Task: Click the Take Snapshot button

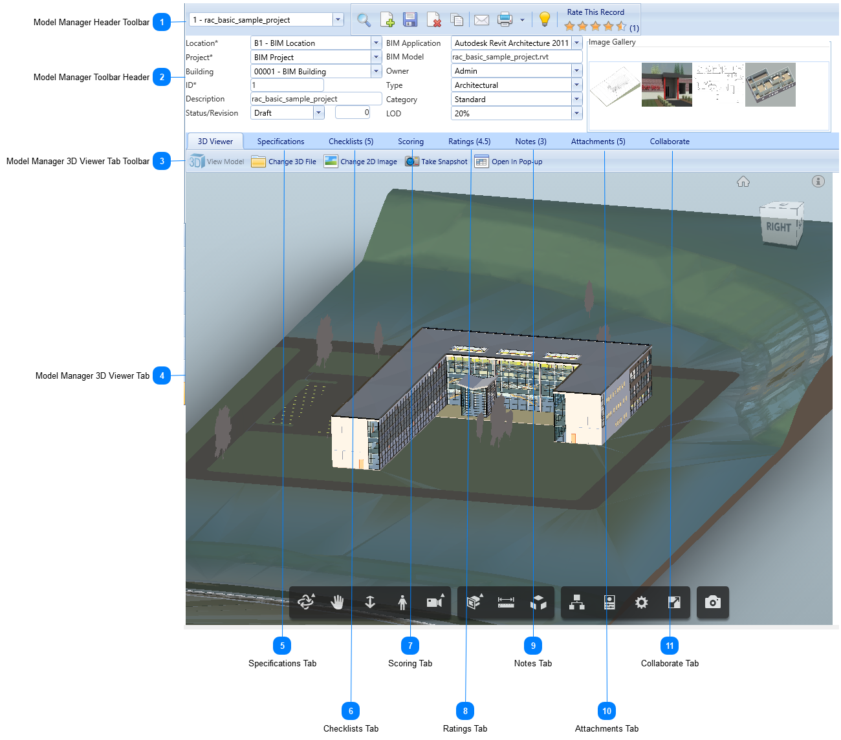Action: click(x=437, y=162)
